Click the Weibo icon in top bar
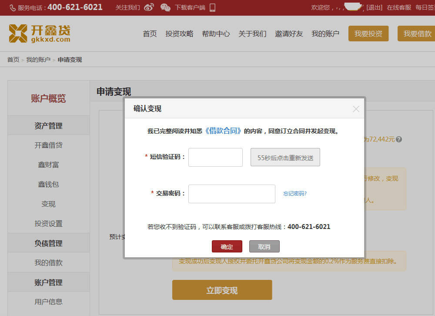The image size is (435, 316). point(149,7)
